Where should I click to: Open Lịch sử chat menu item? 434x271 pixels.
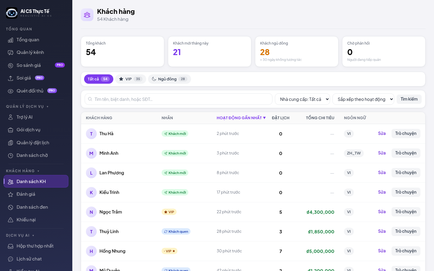36,259
